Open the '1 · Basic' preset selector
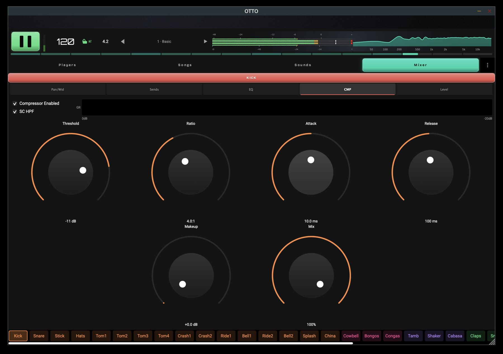Screen dimensions: 503x354 click(x=164, y=41)
